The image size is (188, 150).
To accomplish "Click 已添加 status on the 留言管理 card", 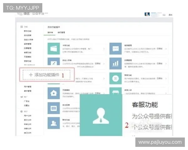I will pos(159,48).
